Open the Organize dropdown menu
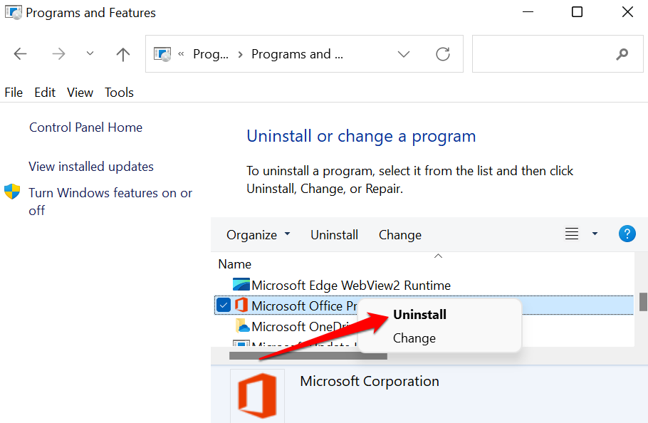648x423 pixels. [x=258, y=235]
